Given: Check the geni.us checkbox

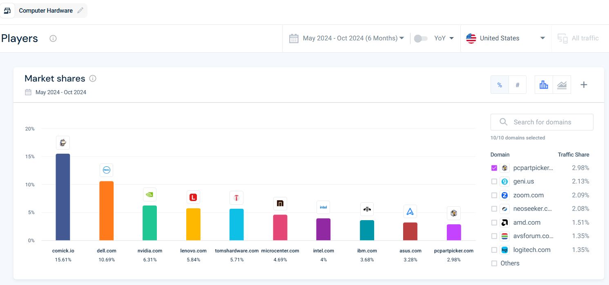Looking at the screenshot, I should pyautogui.click(x=494, y=181).
